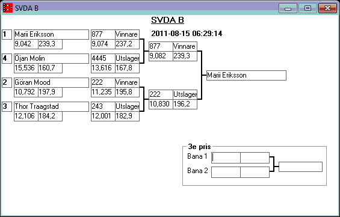Click the Bana 2 second input field

pyautogui.click(x=255, y=172)
